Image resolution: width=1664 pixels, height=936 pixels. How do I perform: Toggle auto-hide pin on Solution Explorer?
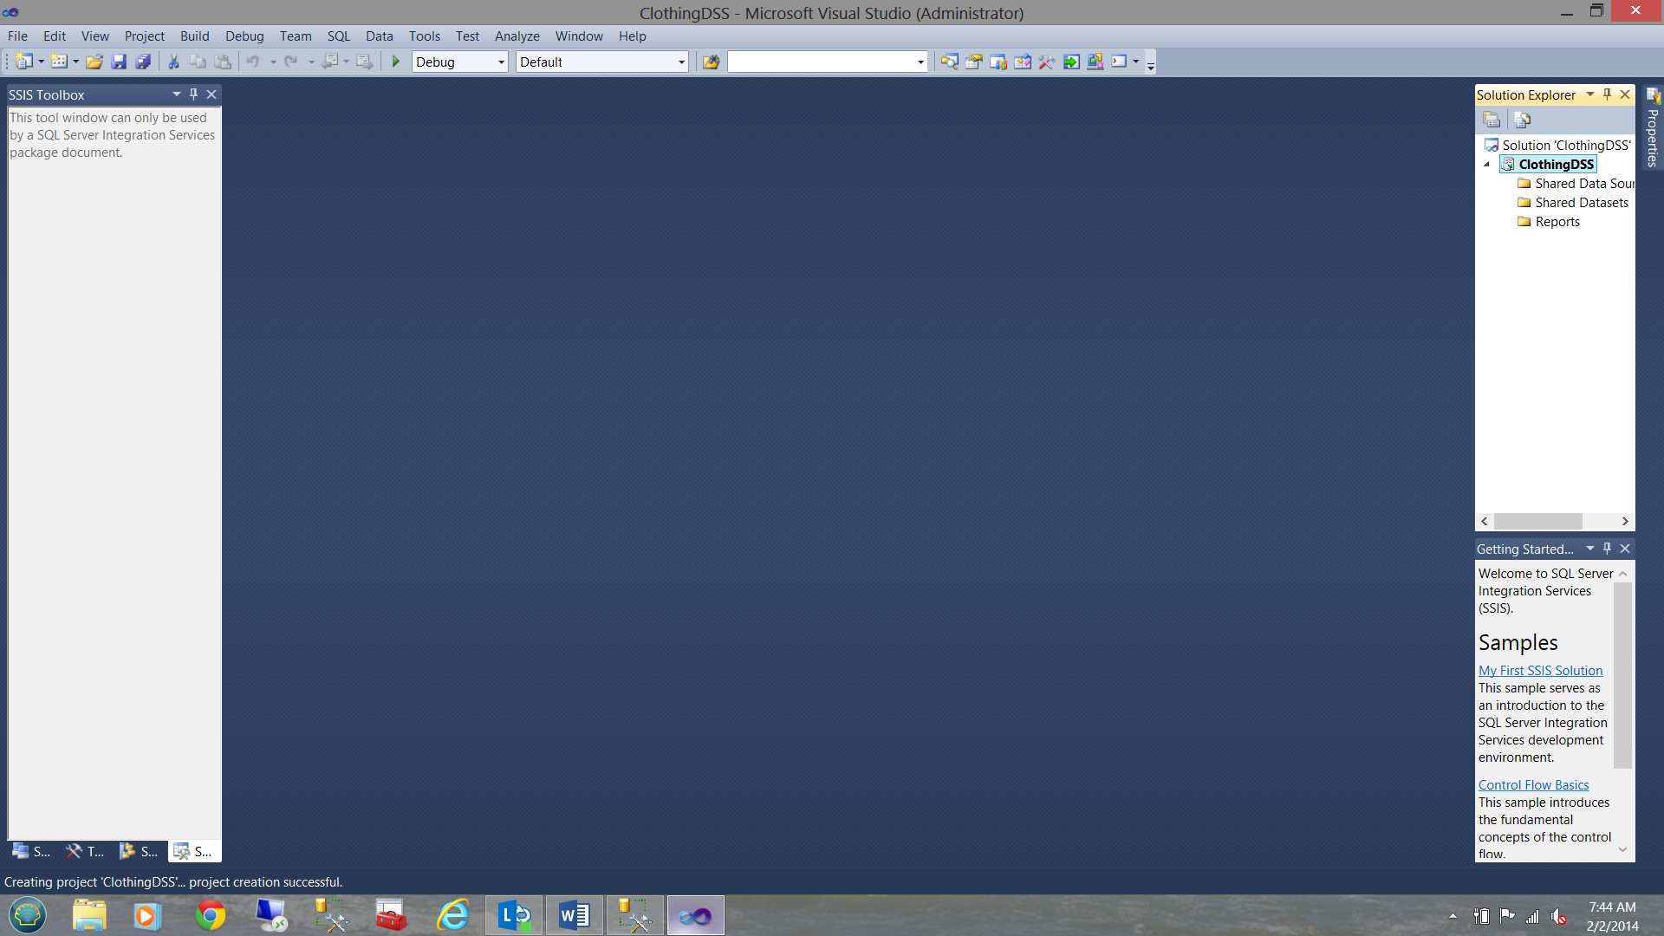[1607, 94]
